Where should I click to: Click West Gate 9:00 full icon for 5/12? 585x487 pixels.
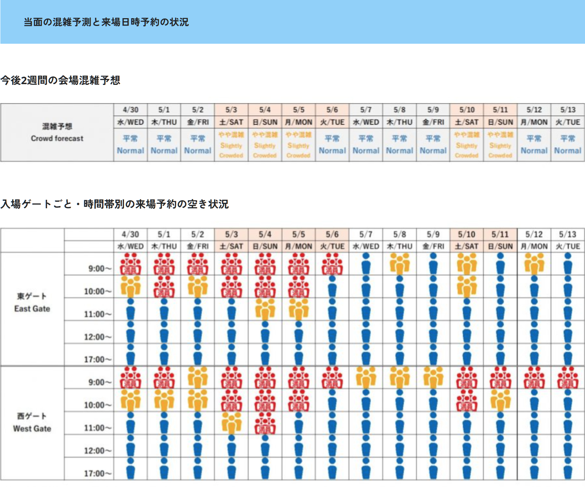click(534, 378)
